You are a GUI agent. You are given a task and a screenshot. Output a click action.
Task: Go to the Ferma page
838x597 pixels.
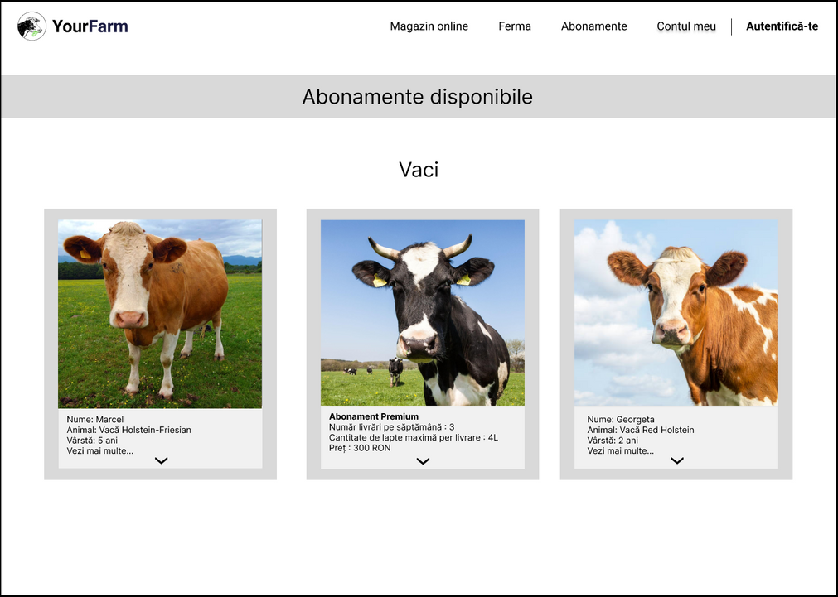pos(515,26)
